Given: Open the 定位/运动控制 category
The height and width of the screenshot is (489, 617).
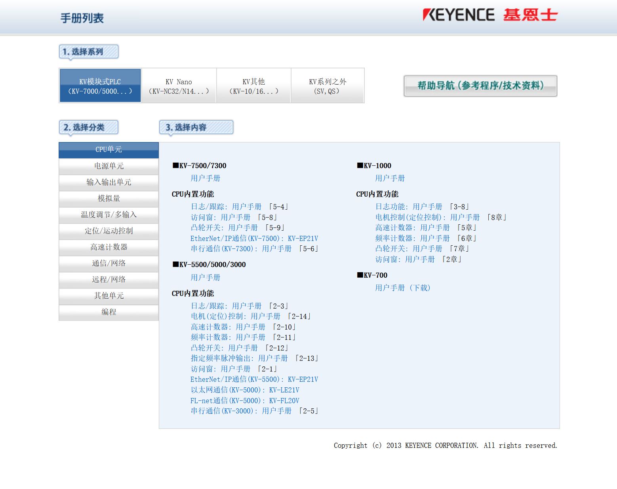Looking at the screenshot, I should pos(109,231).
